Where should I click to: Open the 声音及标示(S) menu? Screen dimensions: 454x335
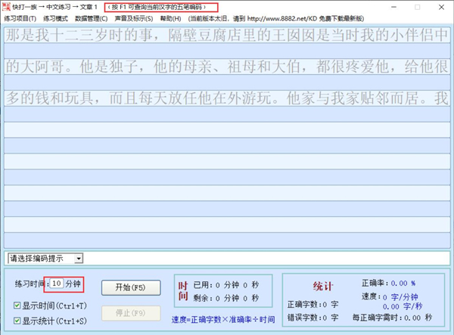(133, 18)
